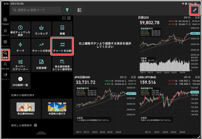Open the TODAY page in sidebar

(5, 21)
